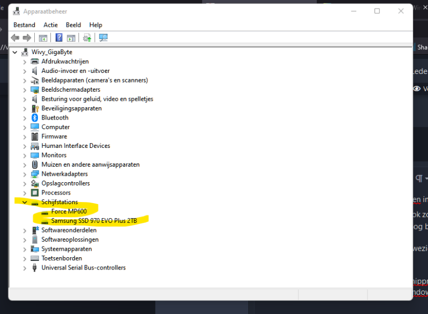Click the Back arrow toolbar icon

[15, 38]
